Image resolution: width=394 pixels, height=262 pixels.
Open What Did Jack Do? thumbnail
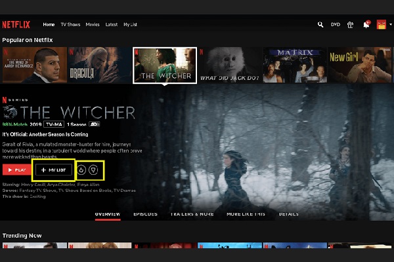[x=230, y=65]
